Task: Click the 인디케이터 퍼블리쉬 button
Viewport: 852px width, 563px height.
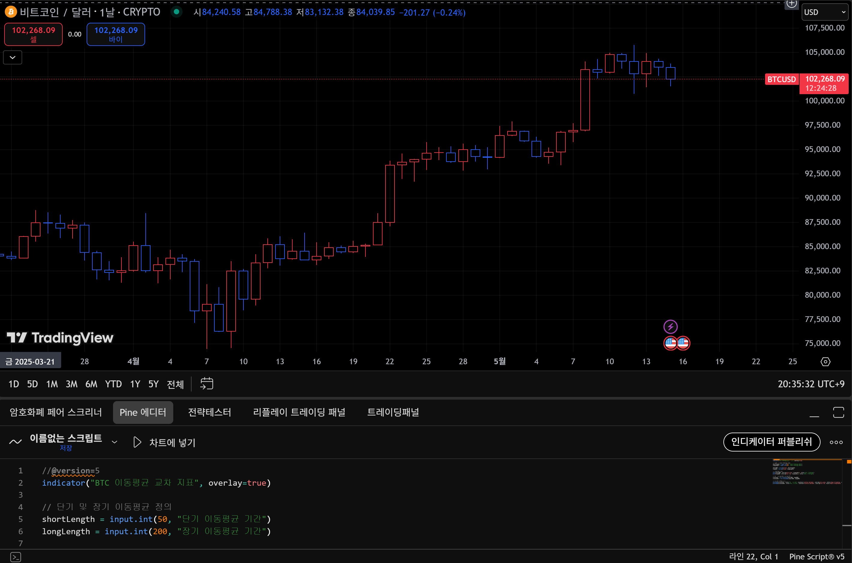Action: click(x=771, y=442)
